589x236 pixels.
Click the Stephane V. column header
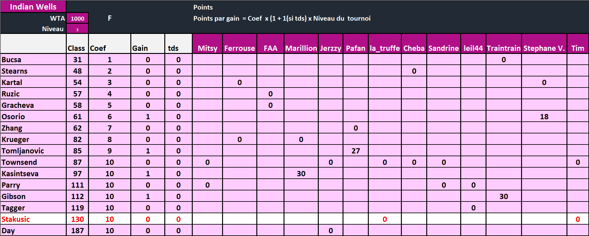click(x=544, y=48)
